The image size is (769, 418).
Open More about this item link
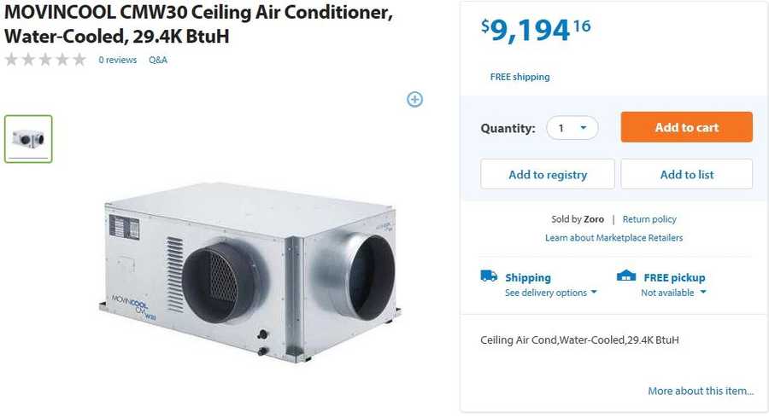(x=701, y=392)
